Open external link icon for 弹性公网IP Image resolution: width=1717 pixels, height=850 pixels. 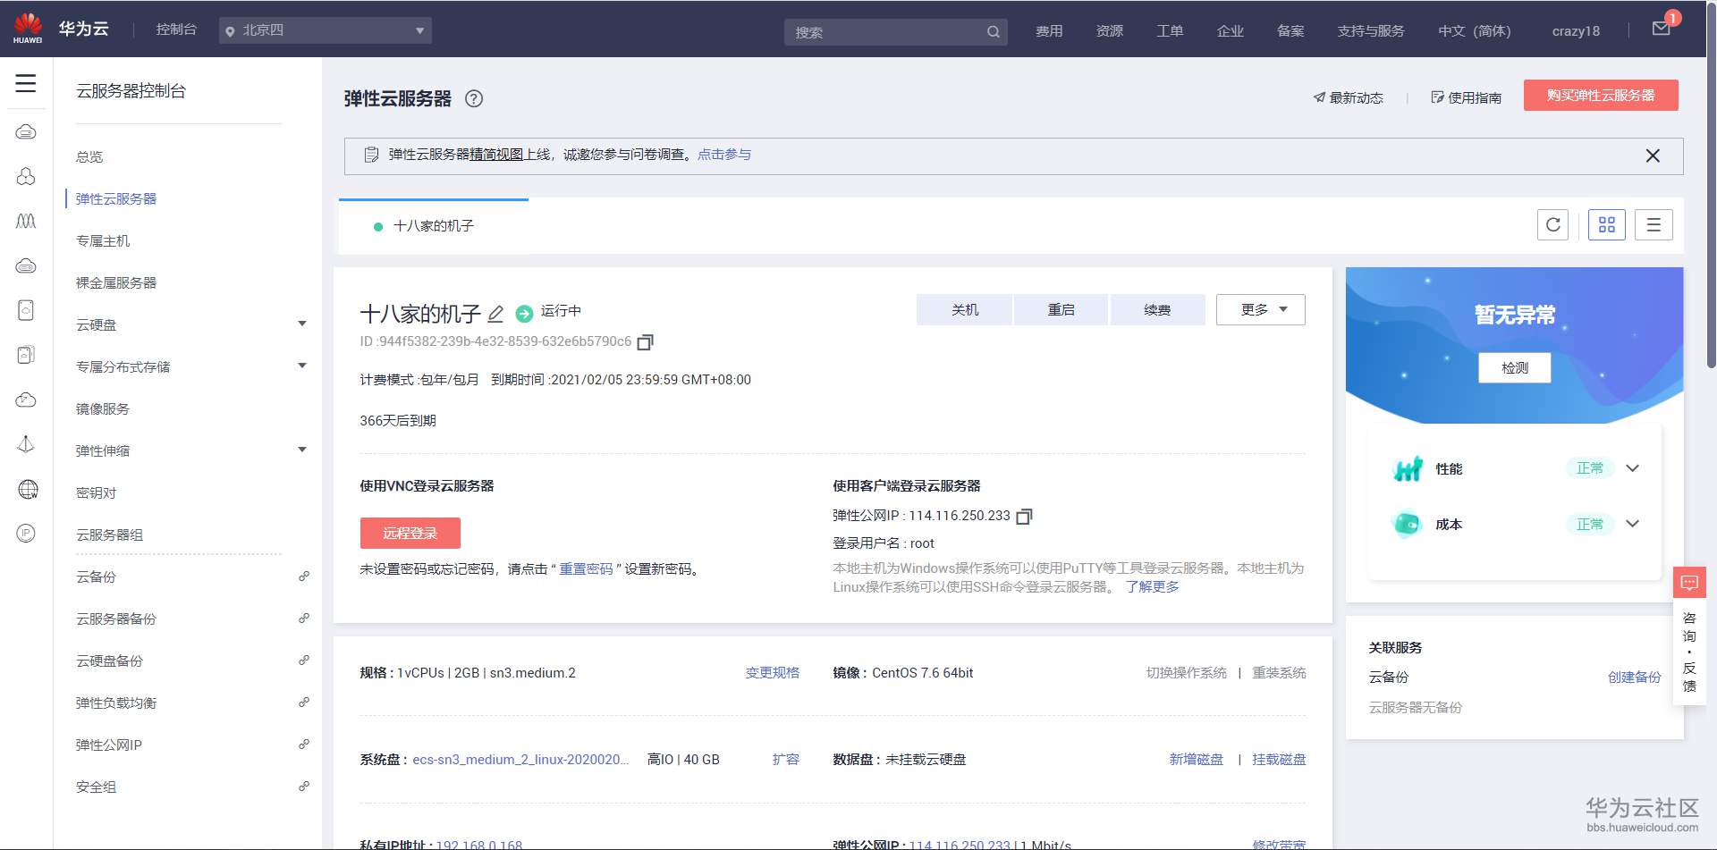click(304, 745)
